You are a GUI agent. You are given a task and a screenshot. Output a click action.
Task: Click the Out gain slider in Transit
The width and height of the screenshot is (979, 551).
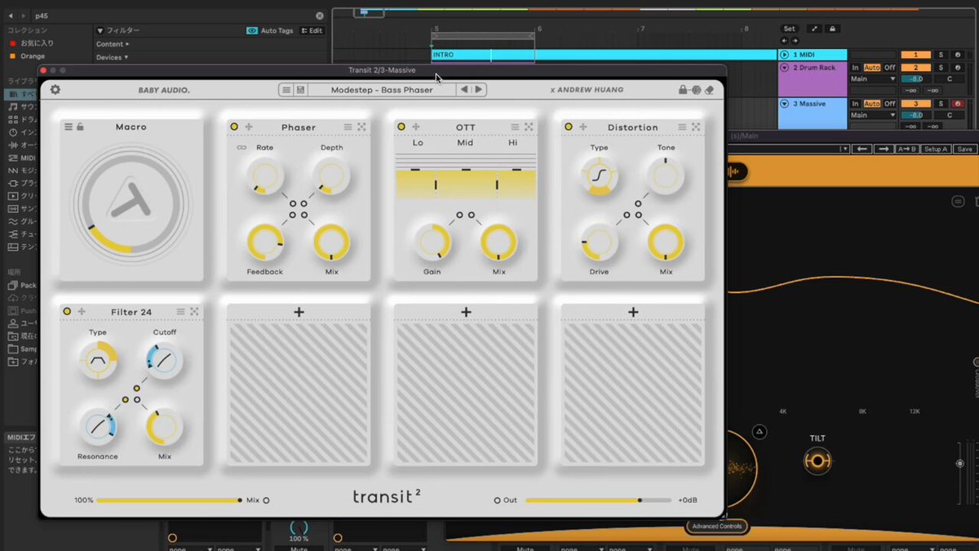pyautogui.click(x=598, y=500)
